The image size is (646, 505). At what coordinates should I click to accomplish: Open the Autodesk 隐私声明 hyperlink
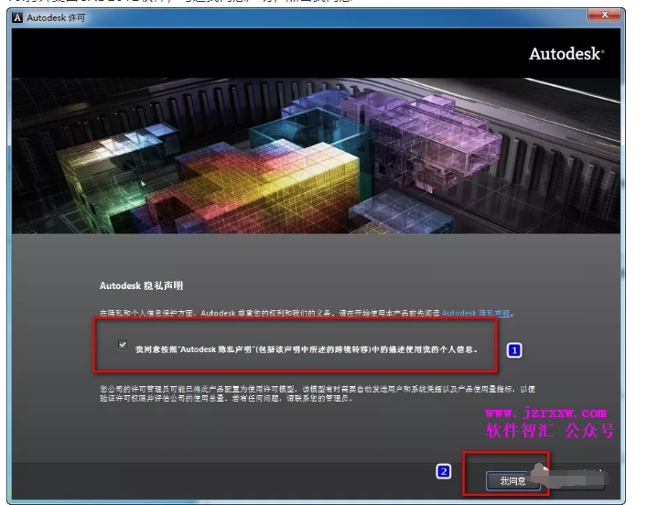pos(476,313)
